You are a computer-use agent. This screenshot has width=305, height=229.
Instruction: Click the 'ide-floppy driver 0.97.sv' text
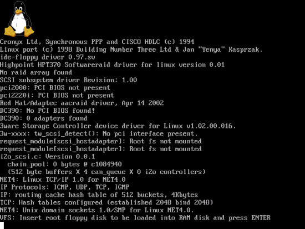pos(48,57)
